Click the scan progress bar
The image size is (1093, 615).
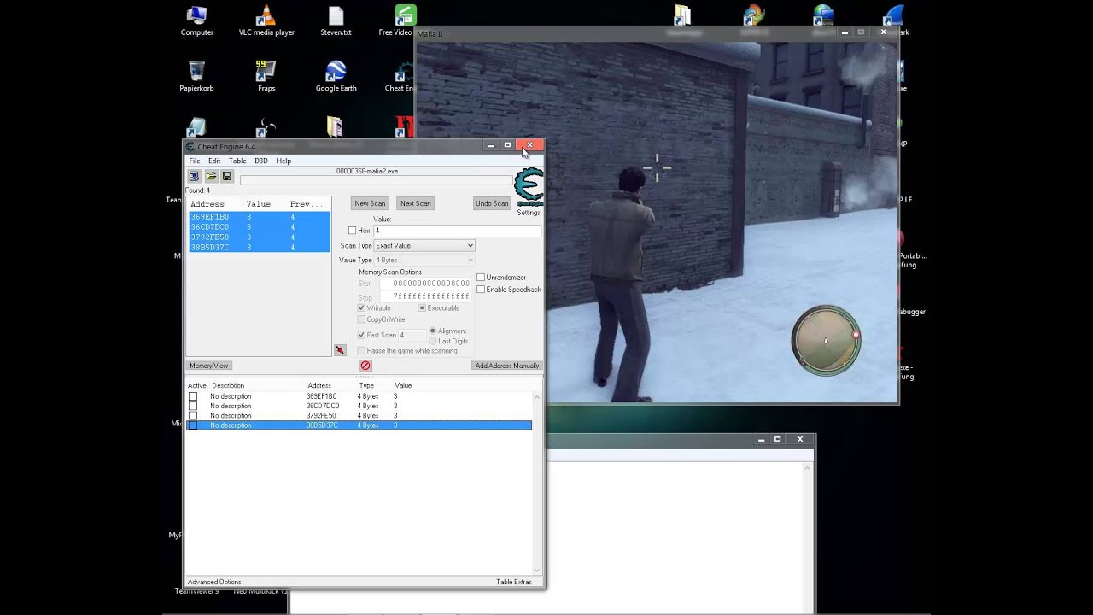[376, 180]
